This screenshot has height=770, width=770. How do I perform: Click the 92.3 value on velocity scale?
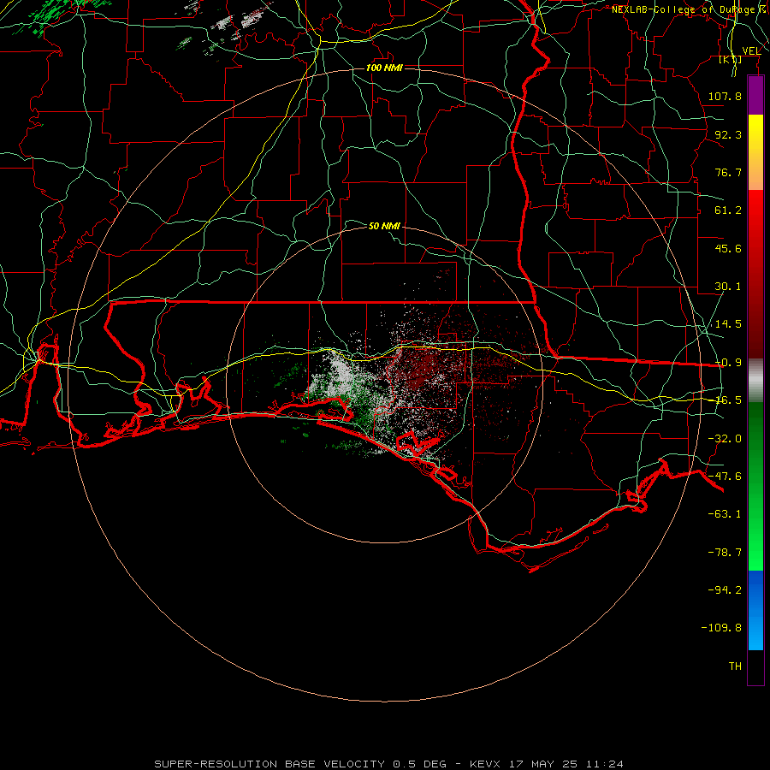point(728,134)
